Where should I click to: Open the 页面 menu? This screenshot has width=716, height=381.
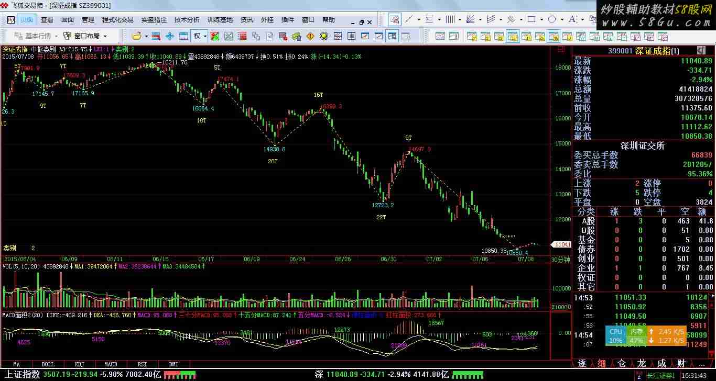point(27,20)
